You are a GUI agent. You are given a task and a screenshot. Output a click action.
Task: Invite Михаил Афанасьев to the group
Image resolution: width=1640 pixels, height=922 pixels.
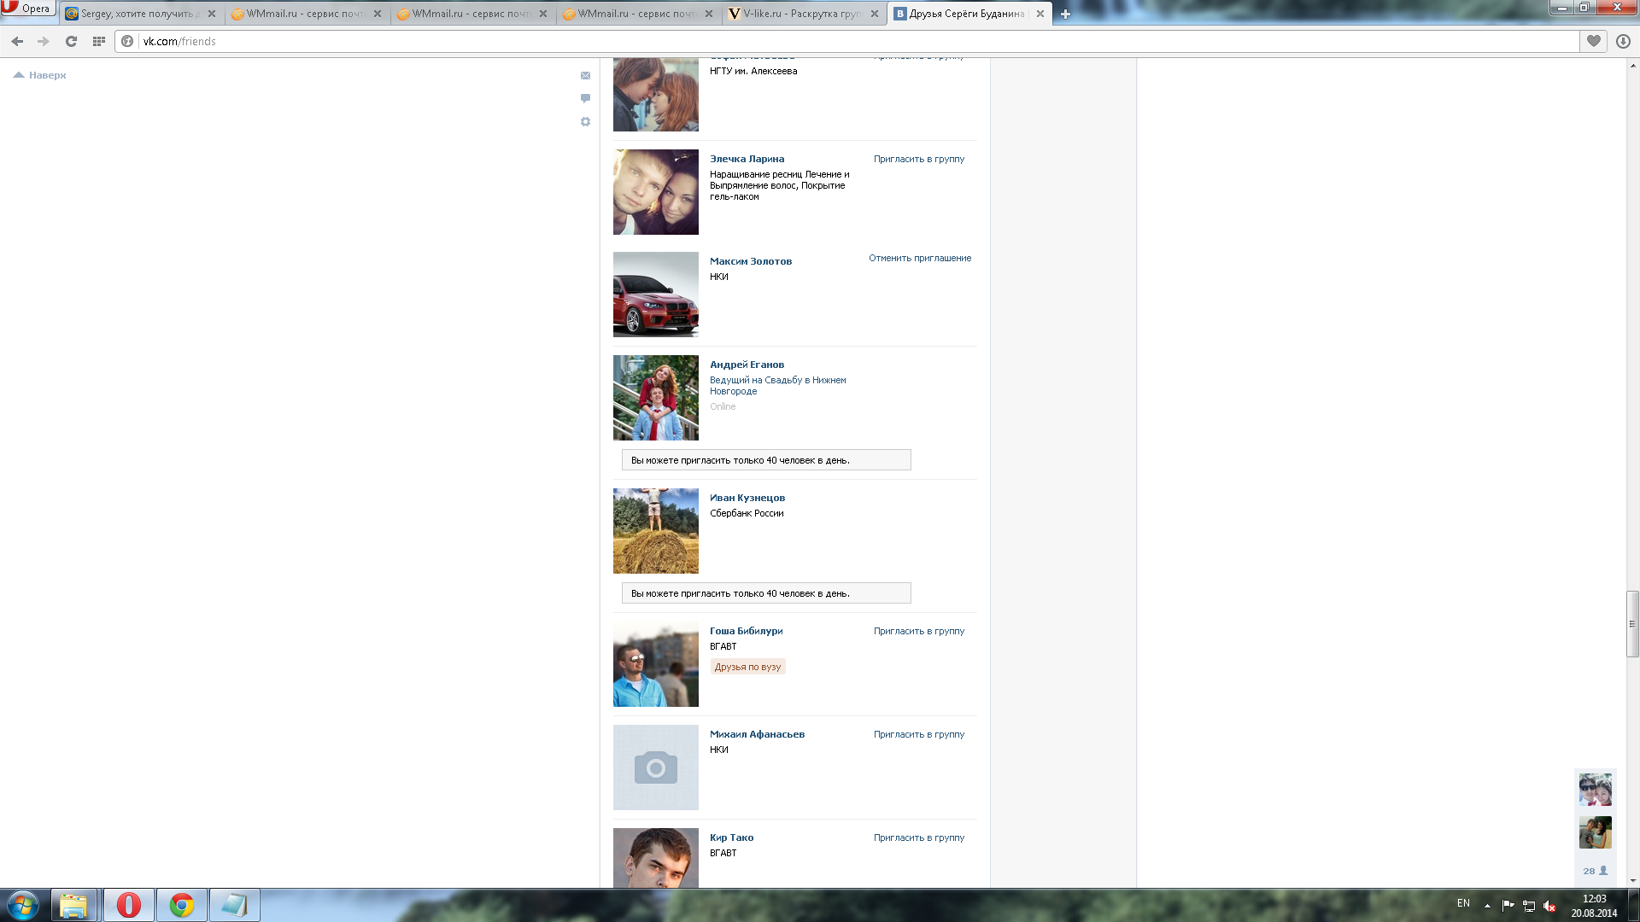point(919,734)
